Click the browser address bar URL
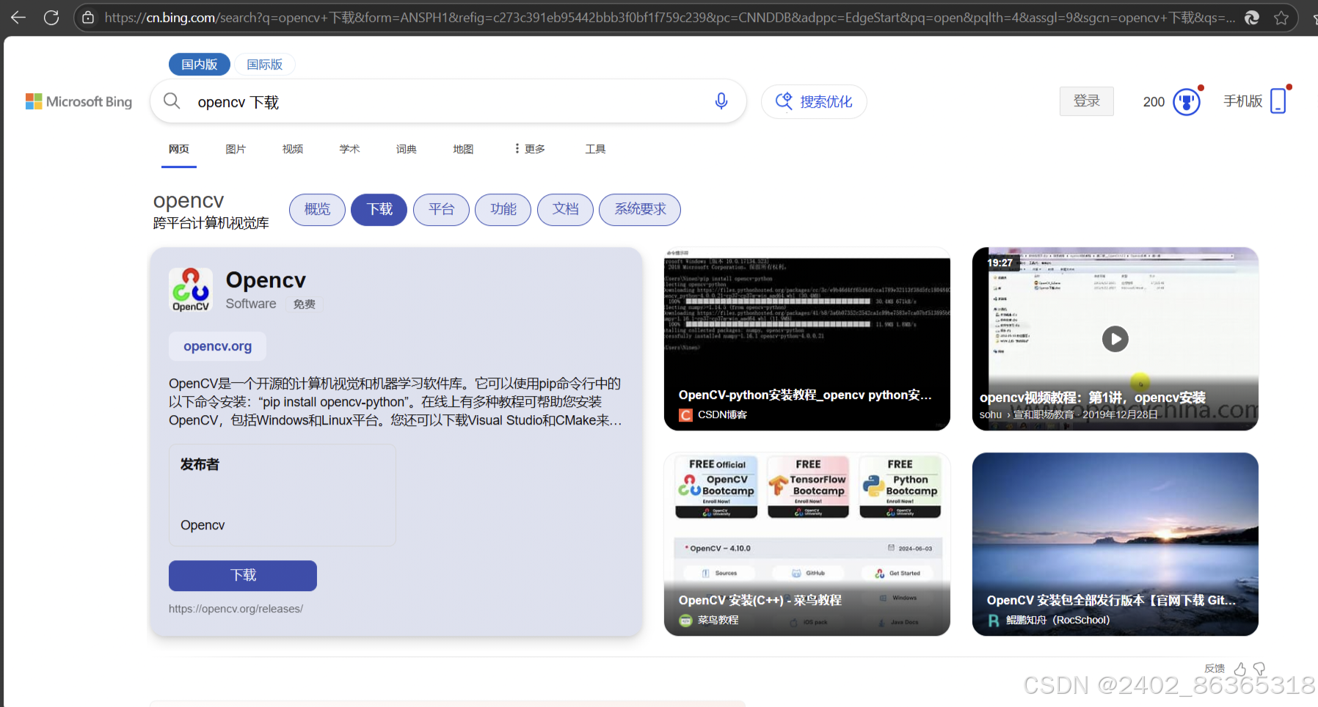This screenshot has width=1318, height=707. click(x=669, y=18)
